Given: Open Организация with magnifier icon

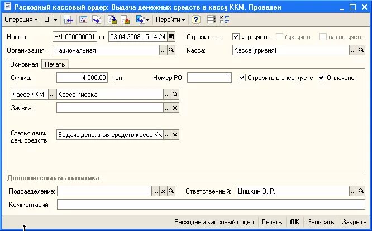Looking at the screenshot, I should click(171, 50).
